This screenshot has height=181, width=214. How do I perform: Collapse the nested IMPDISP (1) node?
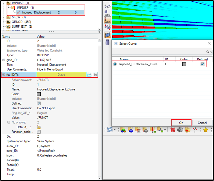coord(9,8)
